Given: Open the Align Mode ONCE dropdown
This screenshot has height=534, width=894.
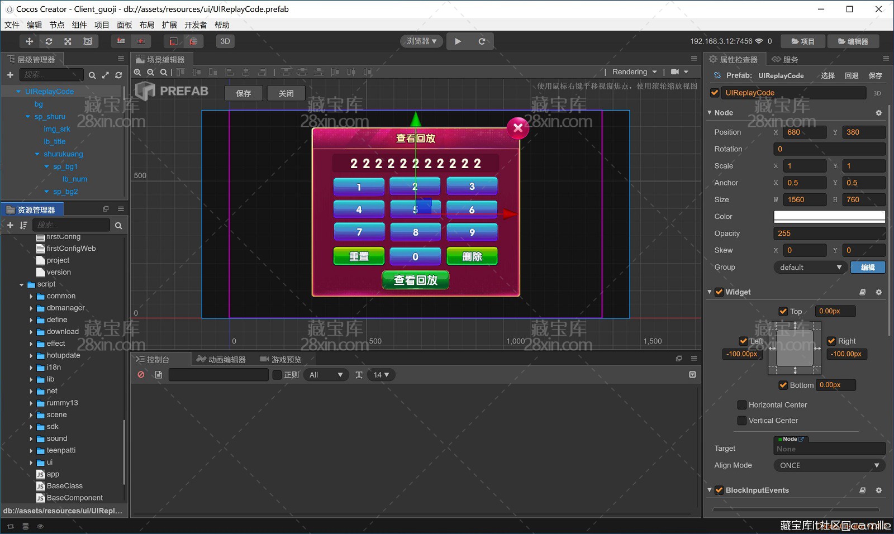Looking at the screenshot, I should point(830,465).
